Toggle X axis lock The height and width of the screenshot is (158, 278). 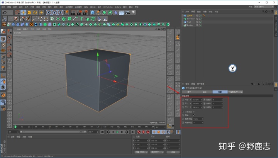[49, 12]
